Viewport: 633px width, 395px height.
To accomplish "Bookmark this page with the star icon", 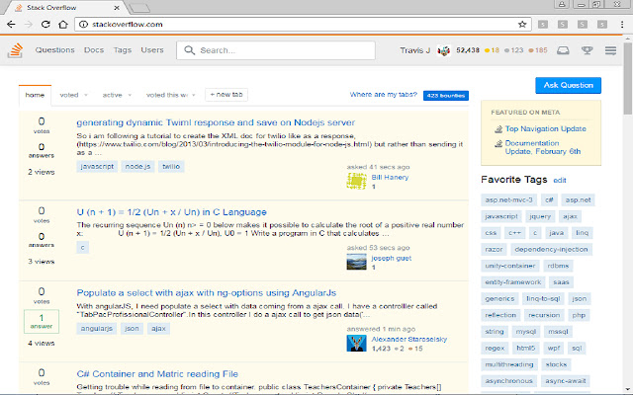I will (x=522, y=24).
